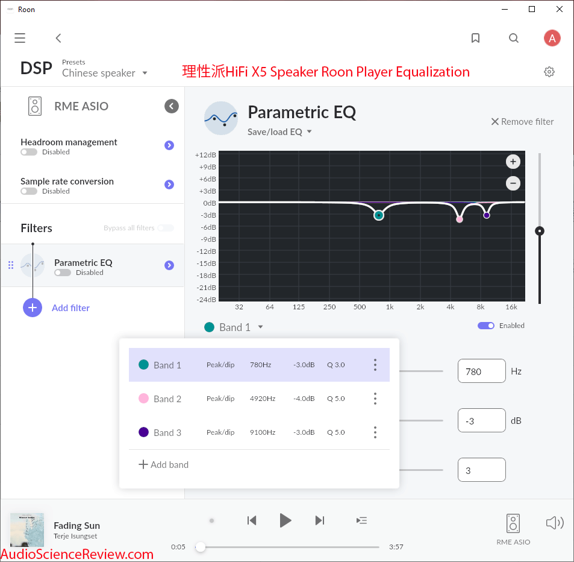
Task: Click the Parametric EQ curve icon in header
Action: (220, 118)
